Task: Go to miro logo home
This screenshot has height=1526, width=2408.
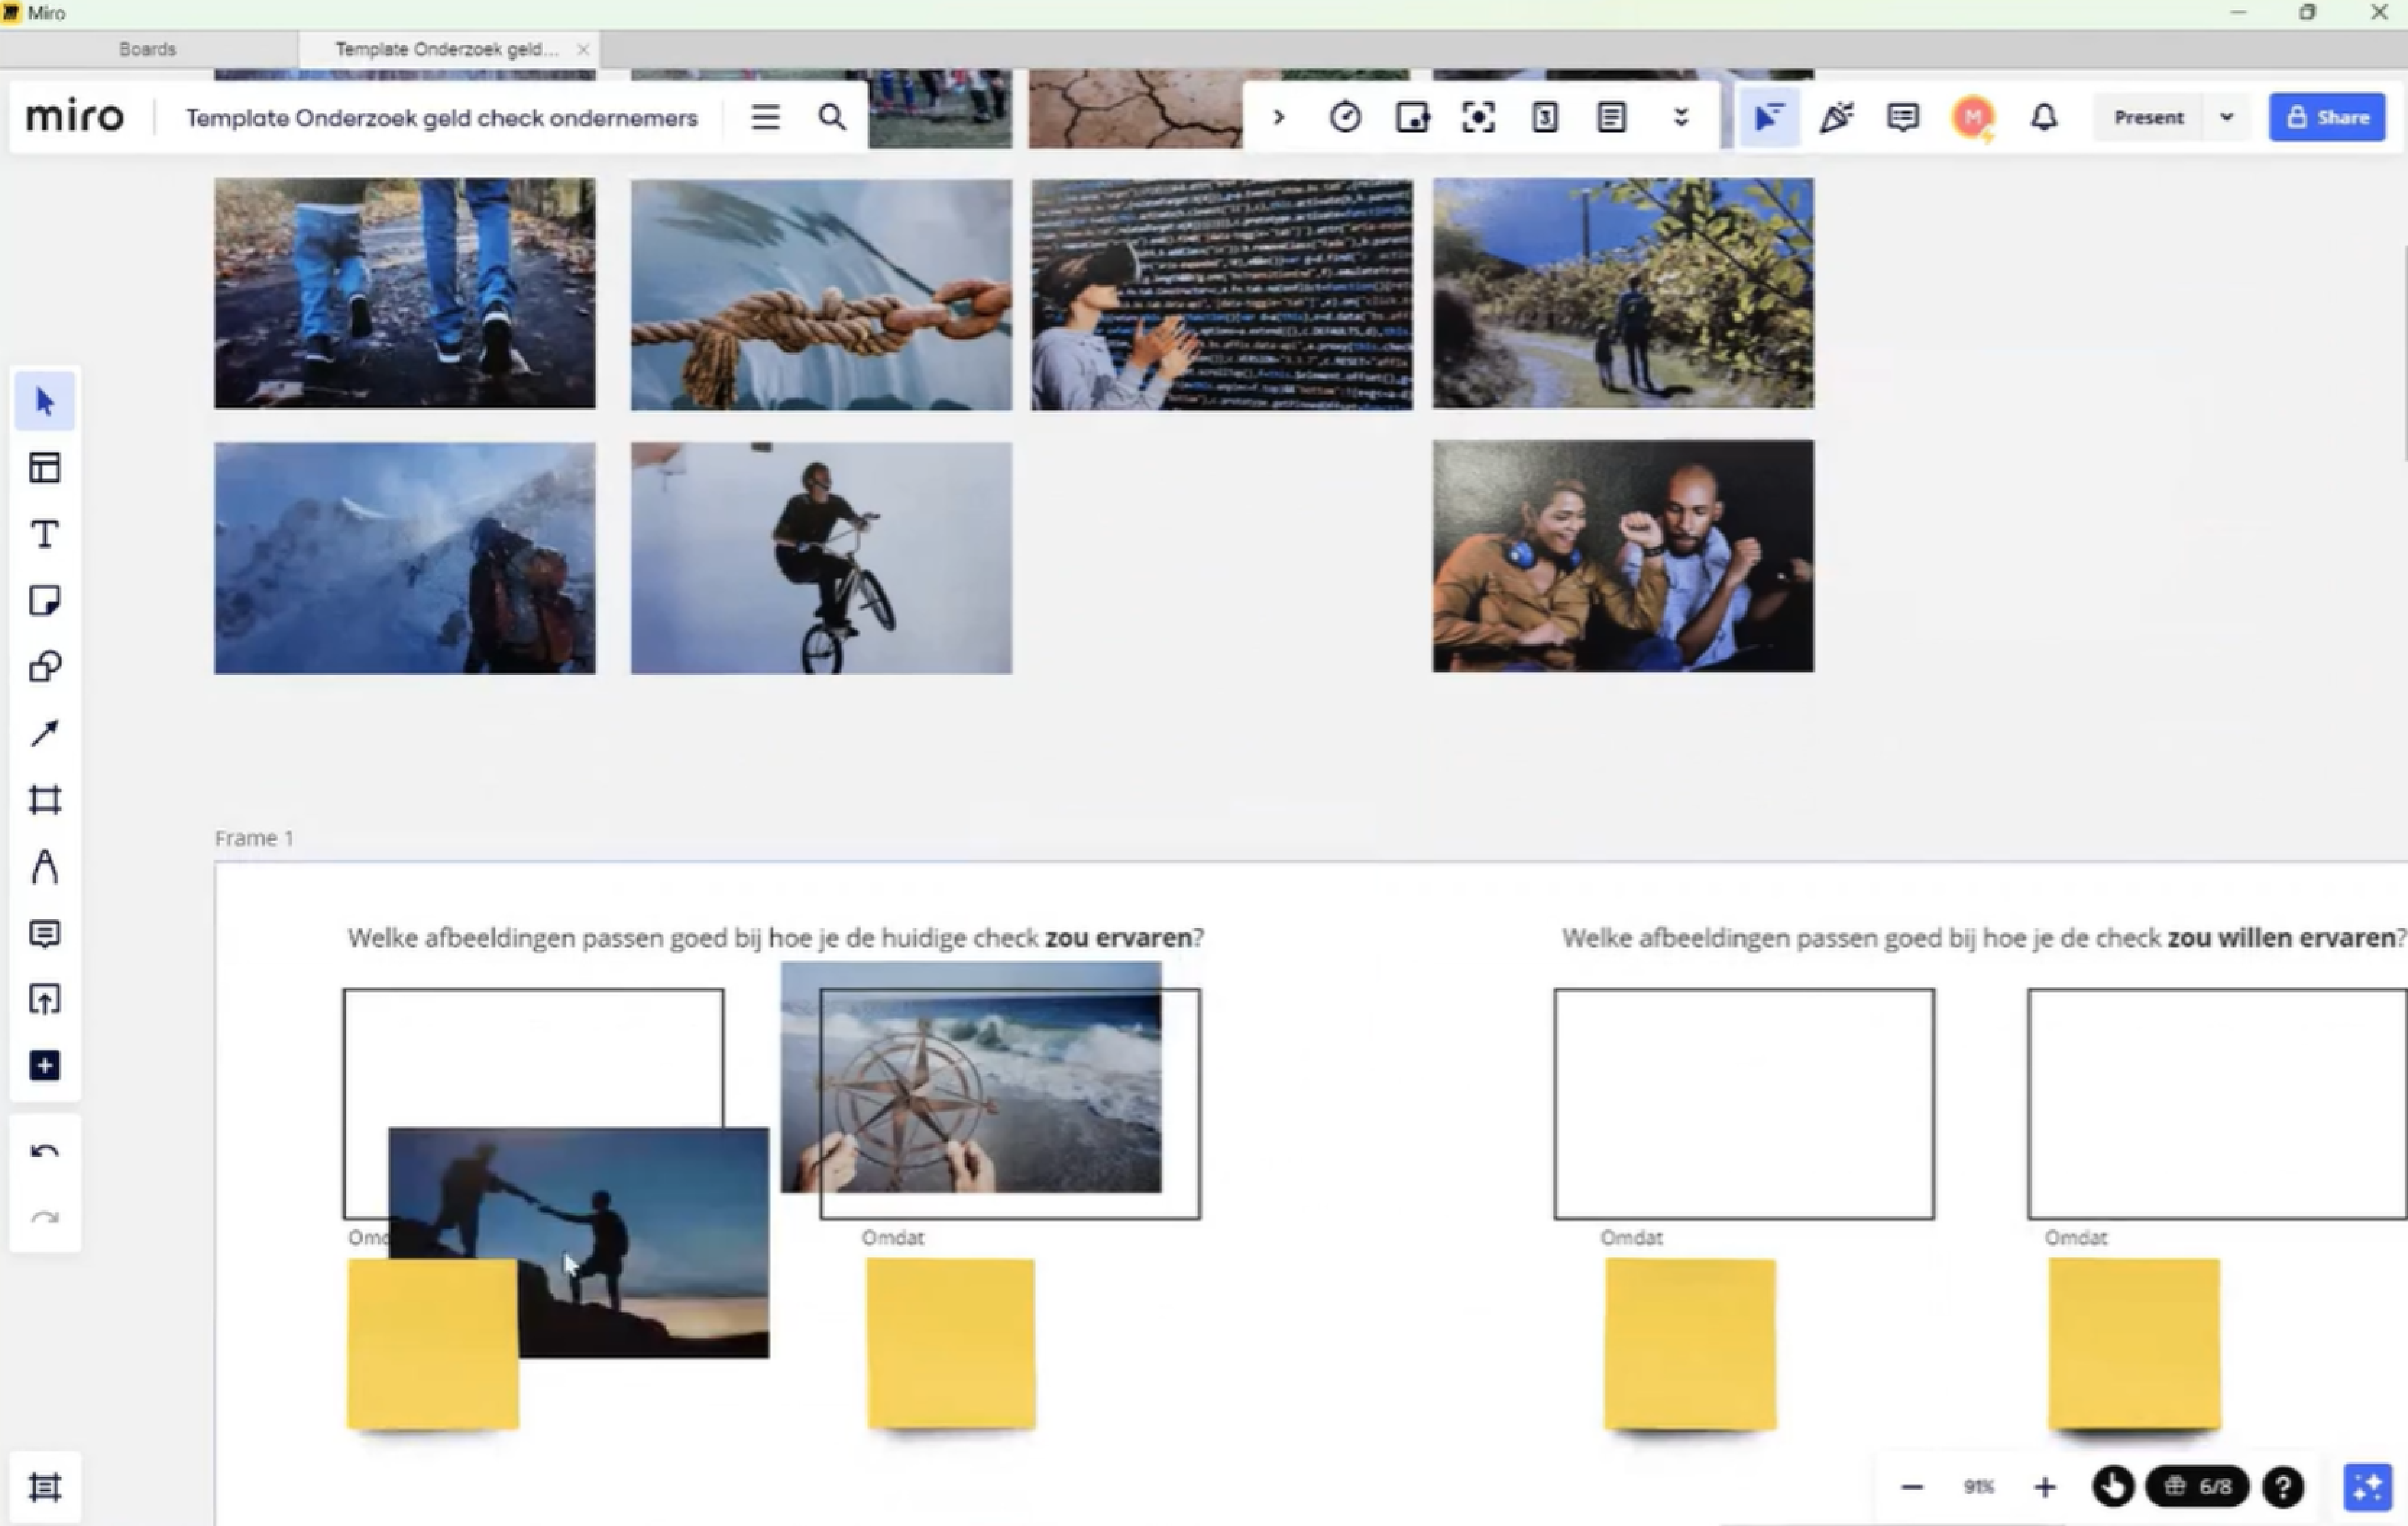Action: (x=75, y=117)
